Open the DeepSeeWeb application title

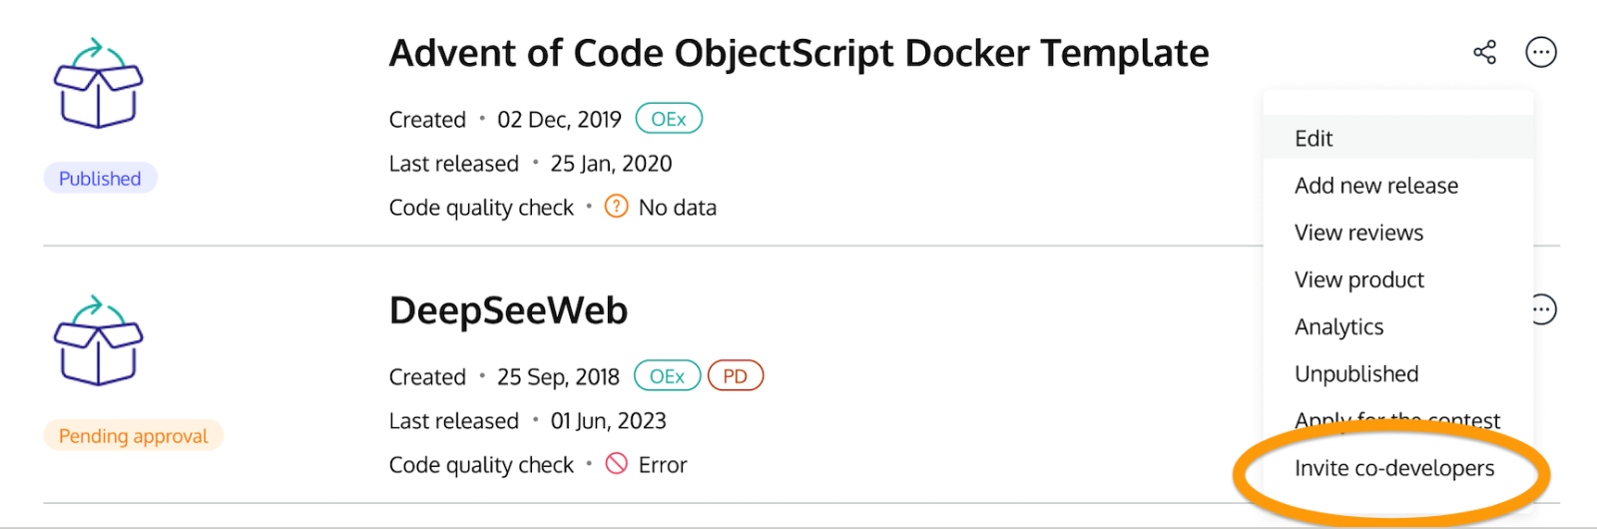click(508, 310)
